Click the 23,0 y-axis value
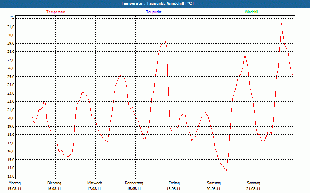The image size is (310, 193). coord(11,93)
